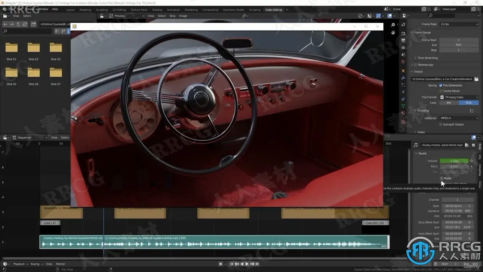The width and height of the screenshot is (483, 272).
Task: Enable the Stereoscopy checkbox
Action: pos(415,65)
